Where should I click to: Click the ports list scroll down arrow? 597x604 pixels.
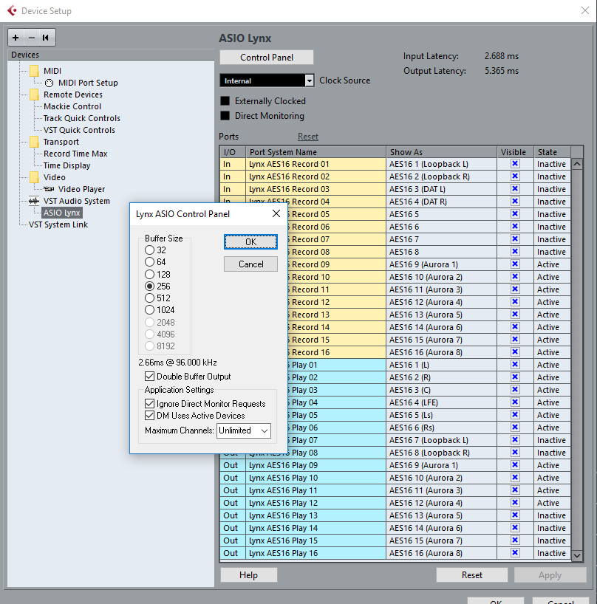[577, 555]
